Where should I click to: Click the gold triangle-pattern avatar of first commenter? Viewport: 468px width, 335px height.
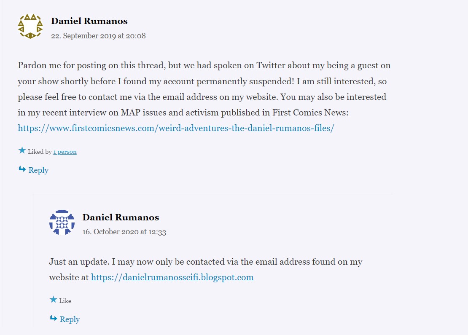pos(30,26)
